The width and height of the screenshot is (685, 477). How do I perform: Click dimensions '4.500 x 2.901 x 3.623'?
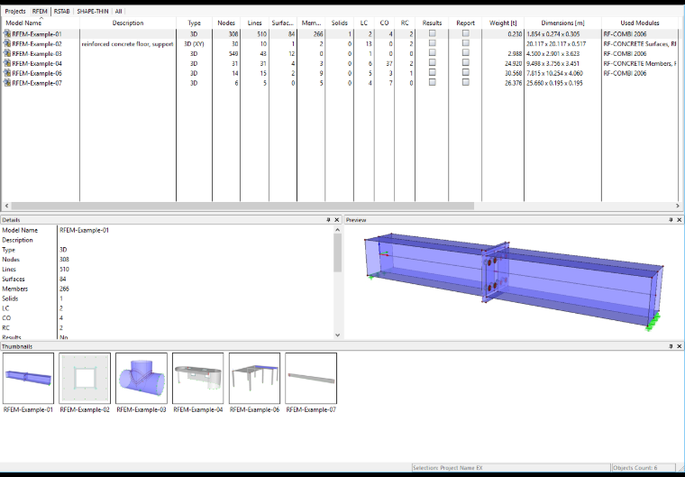(x=553, y=54)
